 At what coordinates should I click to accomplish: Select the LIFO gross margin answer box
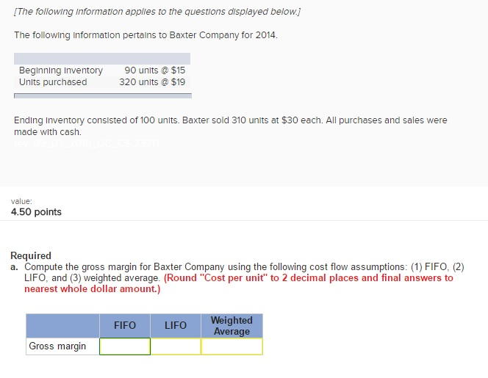(x=176, y=346)
